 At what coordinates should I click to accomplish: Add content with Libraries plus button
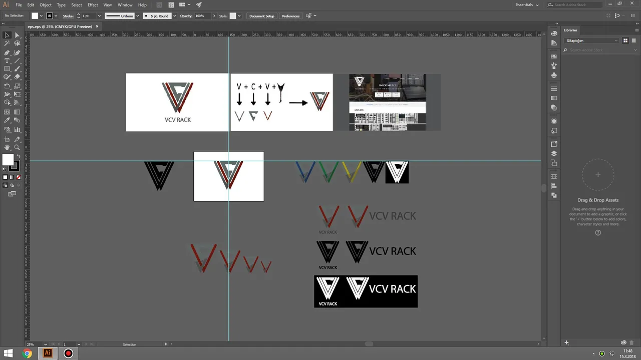coord(566,342)
